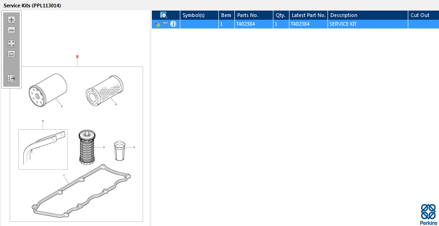Zoom out of the parts diagram
This screenshot has height=226, width=439.
point(11,30)
